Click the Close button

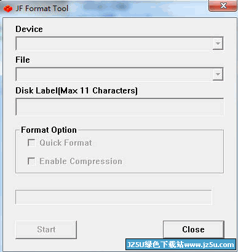click(x=194, y=229)
